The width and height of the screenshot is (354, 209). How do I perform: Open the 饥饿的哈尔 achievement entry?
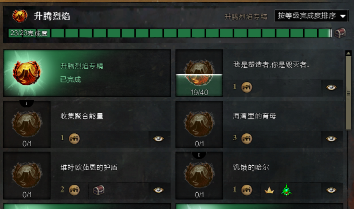259,176
